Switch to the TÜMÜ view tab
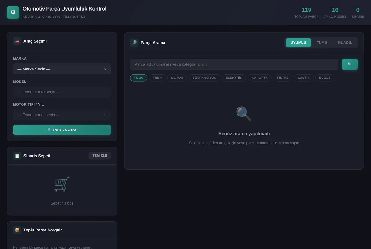371x249 pixels. (x=322, y=43)
